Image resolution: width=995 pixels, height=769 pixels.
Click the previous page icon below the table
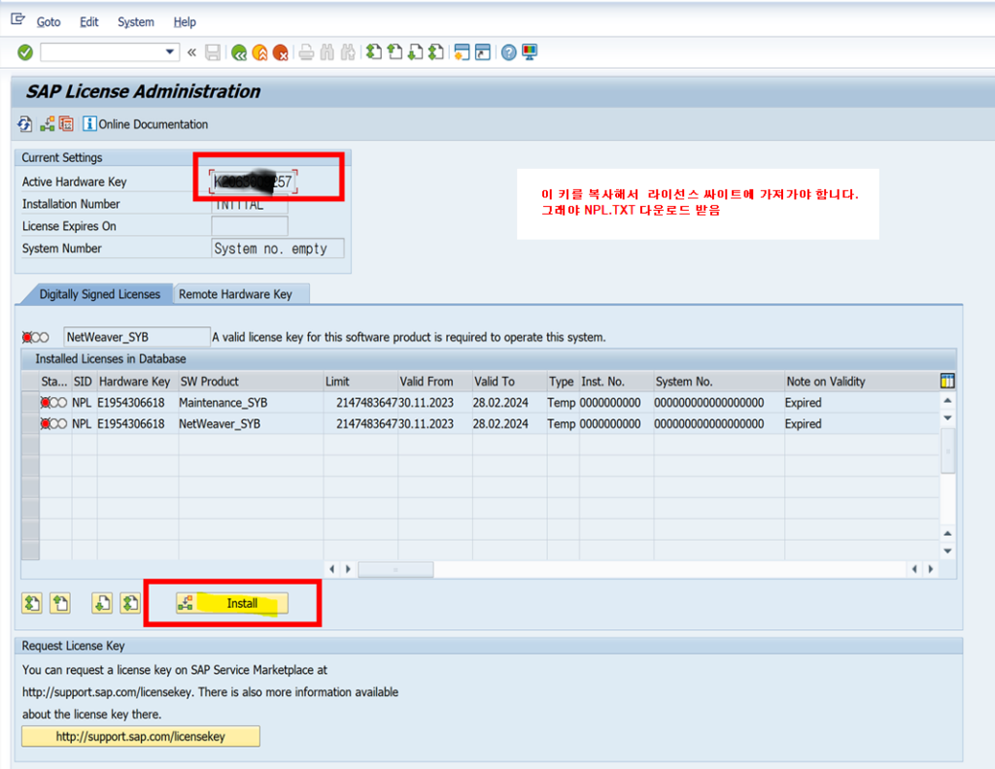(x=60, y=603)
